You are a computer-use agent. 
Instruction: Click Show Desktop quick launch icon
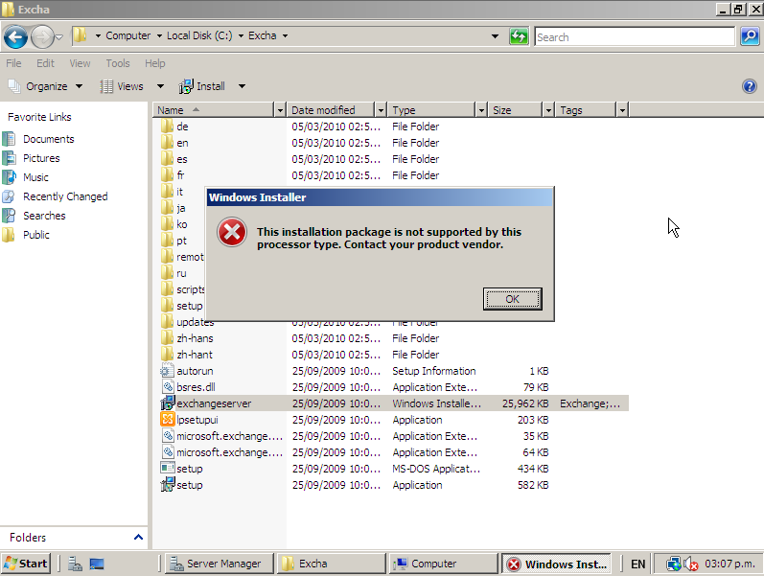(97, 564)
